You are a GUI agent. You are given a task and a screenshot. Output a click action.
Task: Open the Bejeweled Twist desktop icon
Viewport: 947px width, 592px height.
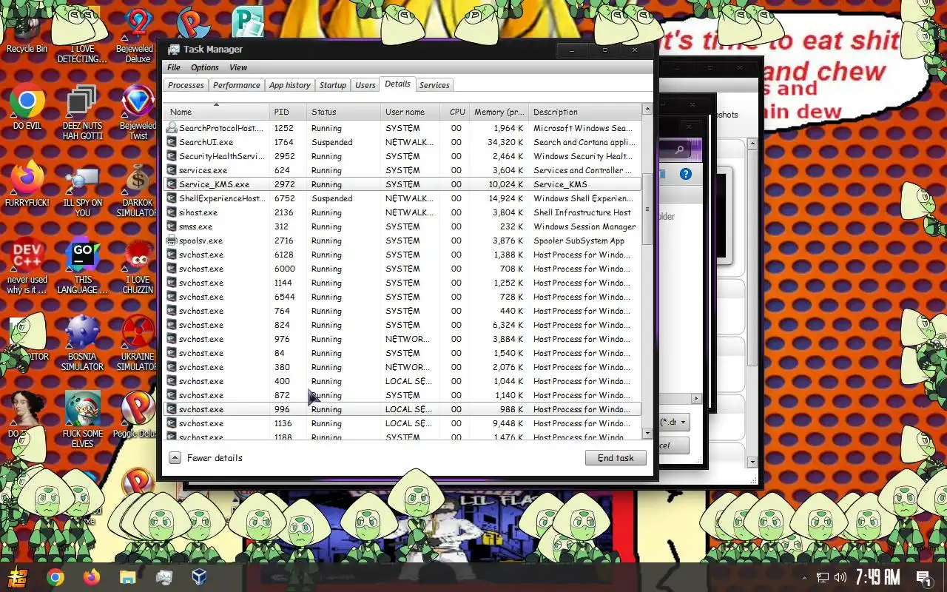[138, 112]
